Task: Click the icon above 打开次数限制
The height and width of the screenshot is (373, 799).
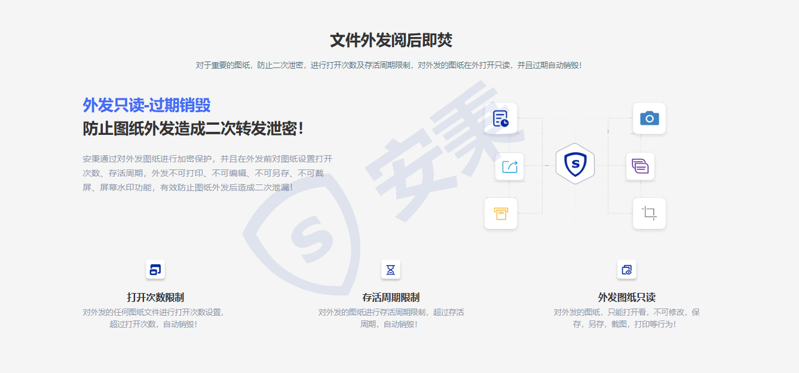Action: [155, 270]
